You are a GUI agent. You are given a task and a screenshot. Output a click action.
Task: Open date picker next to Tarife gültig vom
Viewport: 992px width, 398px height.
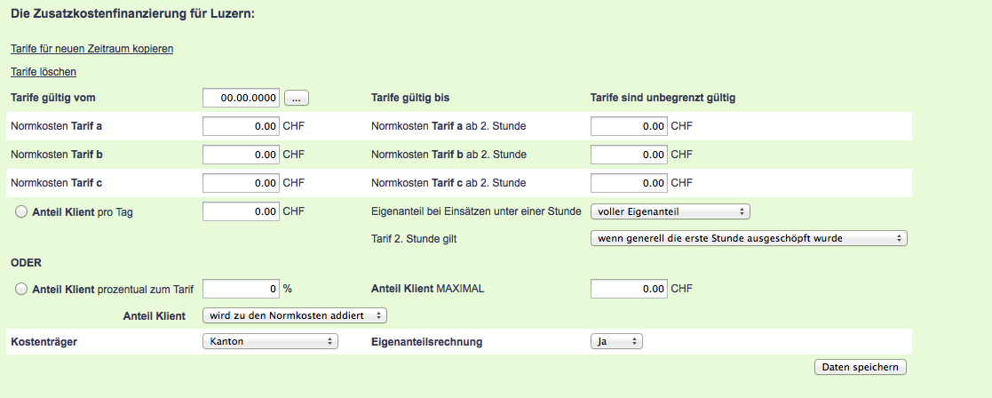pyautogui.click(x=296, y=98)
